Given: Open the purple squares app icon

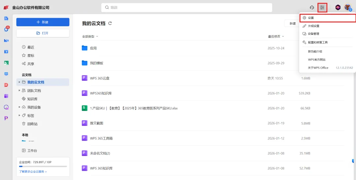Looking at the screenshot, I should pyautogui.click(x=6, y=96).
